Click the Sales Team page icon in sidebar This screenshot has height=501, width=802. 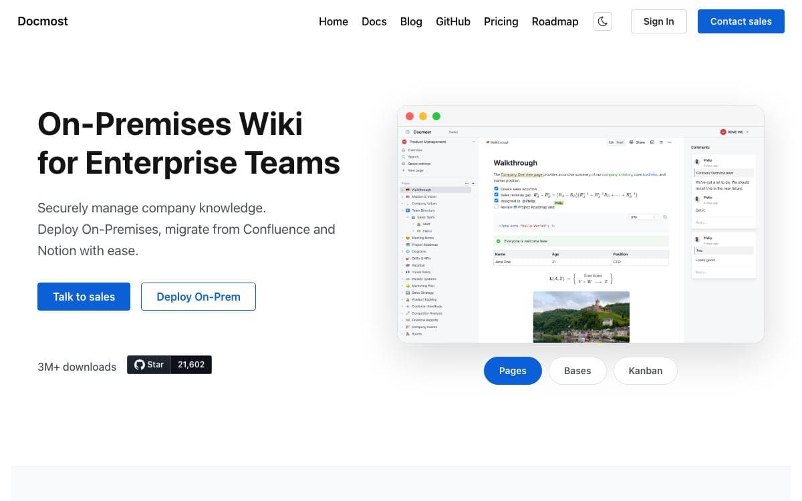(x=413, y=217)
